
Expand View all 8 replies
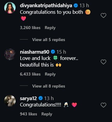click(x=49, y=86)
